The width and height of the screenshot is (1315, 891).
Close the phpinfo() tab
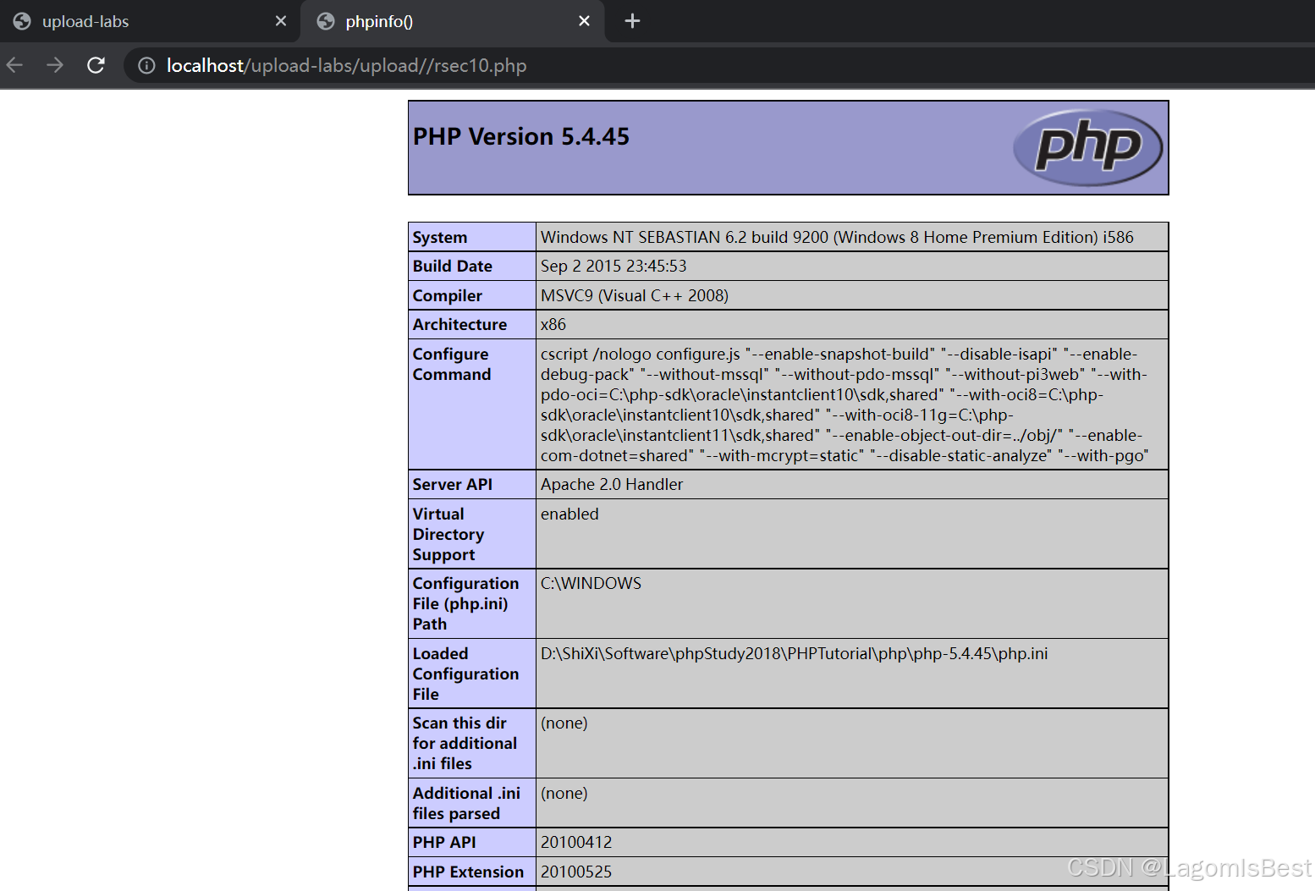pos(584,21)
